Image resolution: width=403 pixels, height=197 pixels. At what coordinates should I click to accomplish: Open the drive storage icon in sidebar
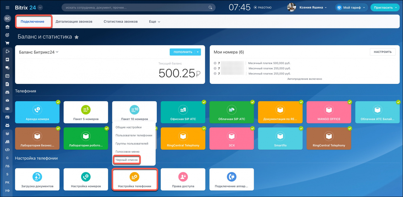point(8,92)
